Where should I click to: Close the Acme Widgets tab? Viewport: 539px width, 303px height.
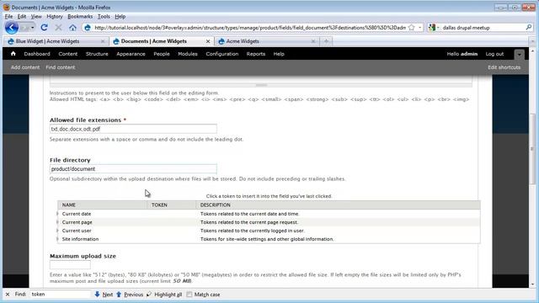(313, 41)
